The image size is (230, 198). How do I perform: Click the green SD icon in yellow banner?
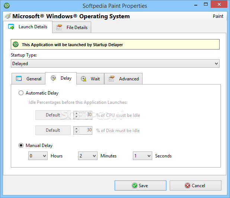click(x=16, y=44)
